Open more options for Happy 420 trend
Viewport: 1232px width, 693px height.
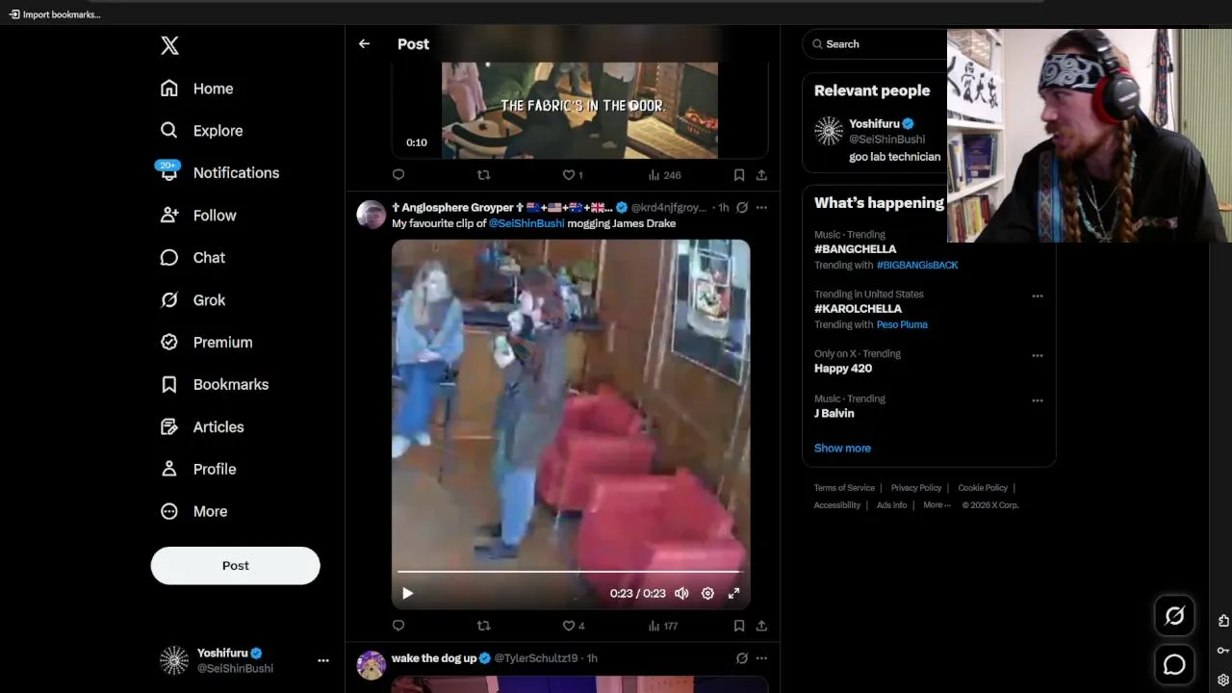click(1038, 356)
